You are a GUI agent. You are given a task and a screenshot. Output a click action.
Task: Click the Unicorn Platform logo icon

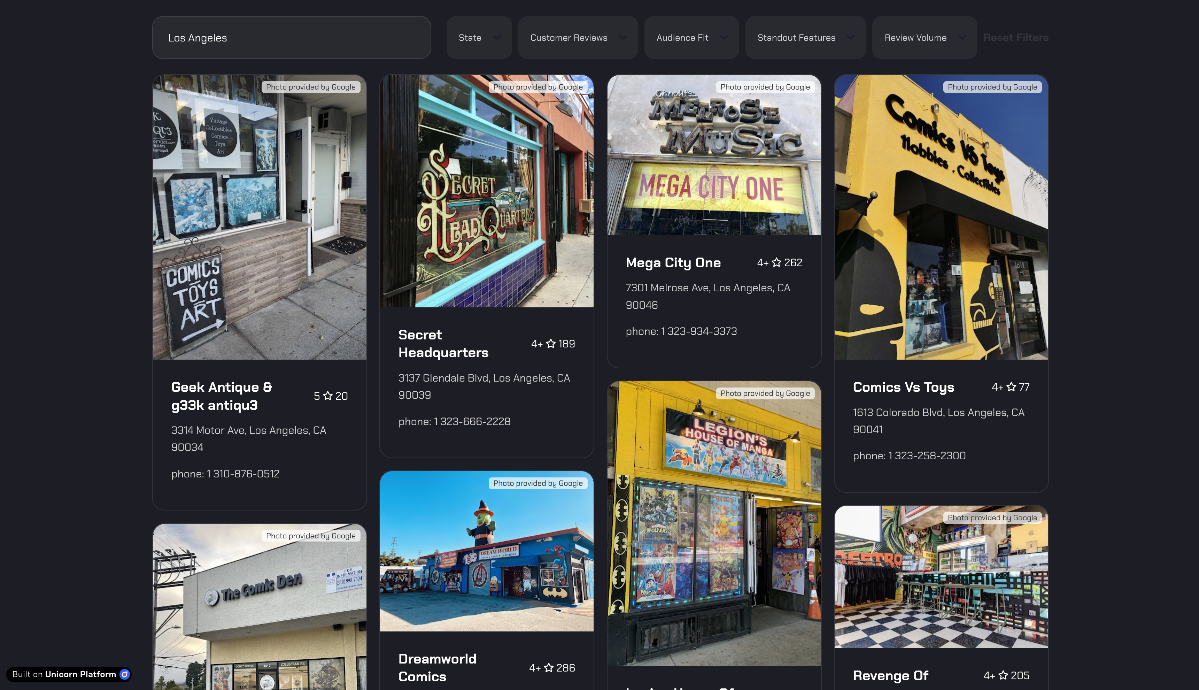124,674
